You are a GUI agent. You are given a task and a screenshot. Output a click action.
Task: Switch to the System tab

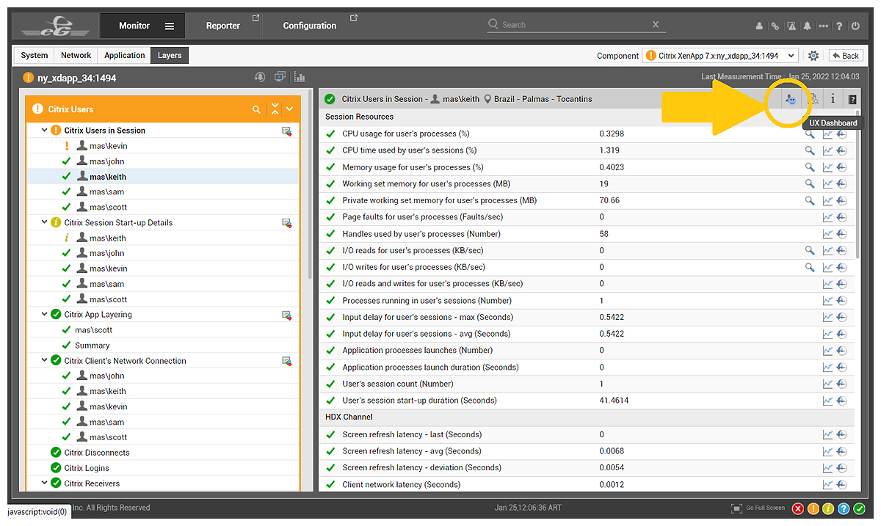point(35,55)
